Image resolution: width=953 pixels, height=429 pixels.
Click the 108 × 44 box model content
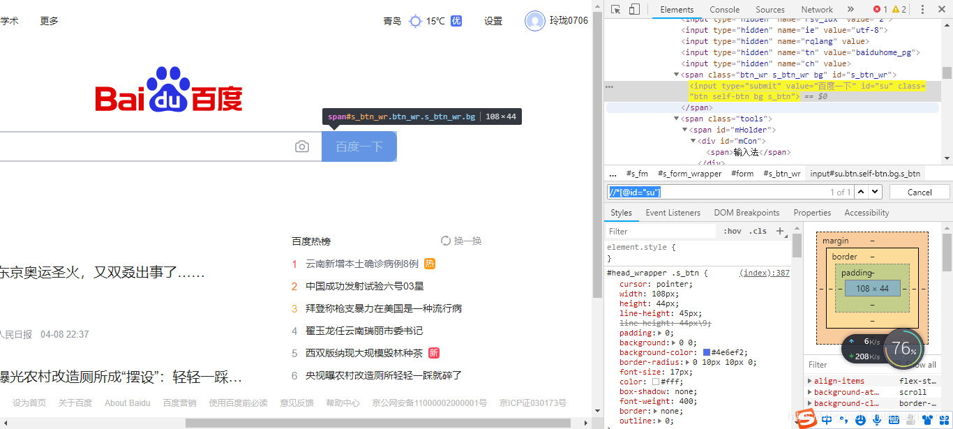[872, 288]
